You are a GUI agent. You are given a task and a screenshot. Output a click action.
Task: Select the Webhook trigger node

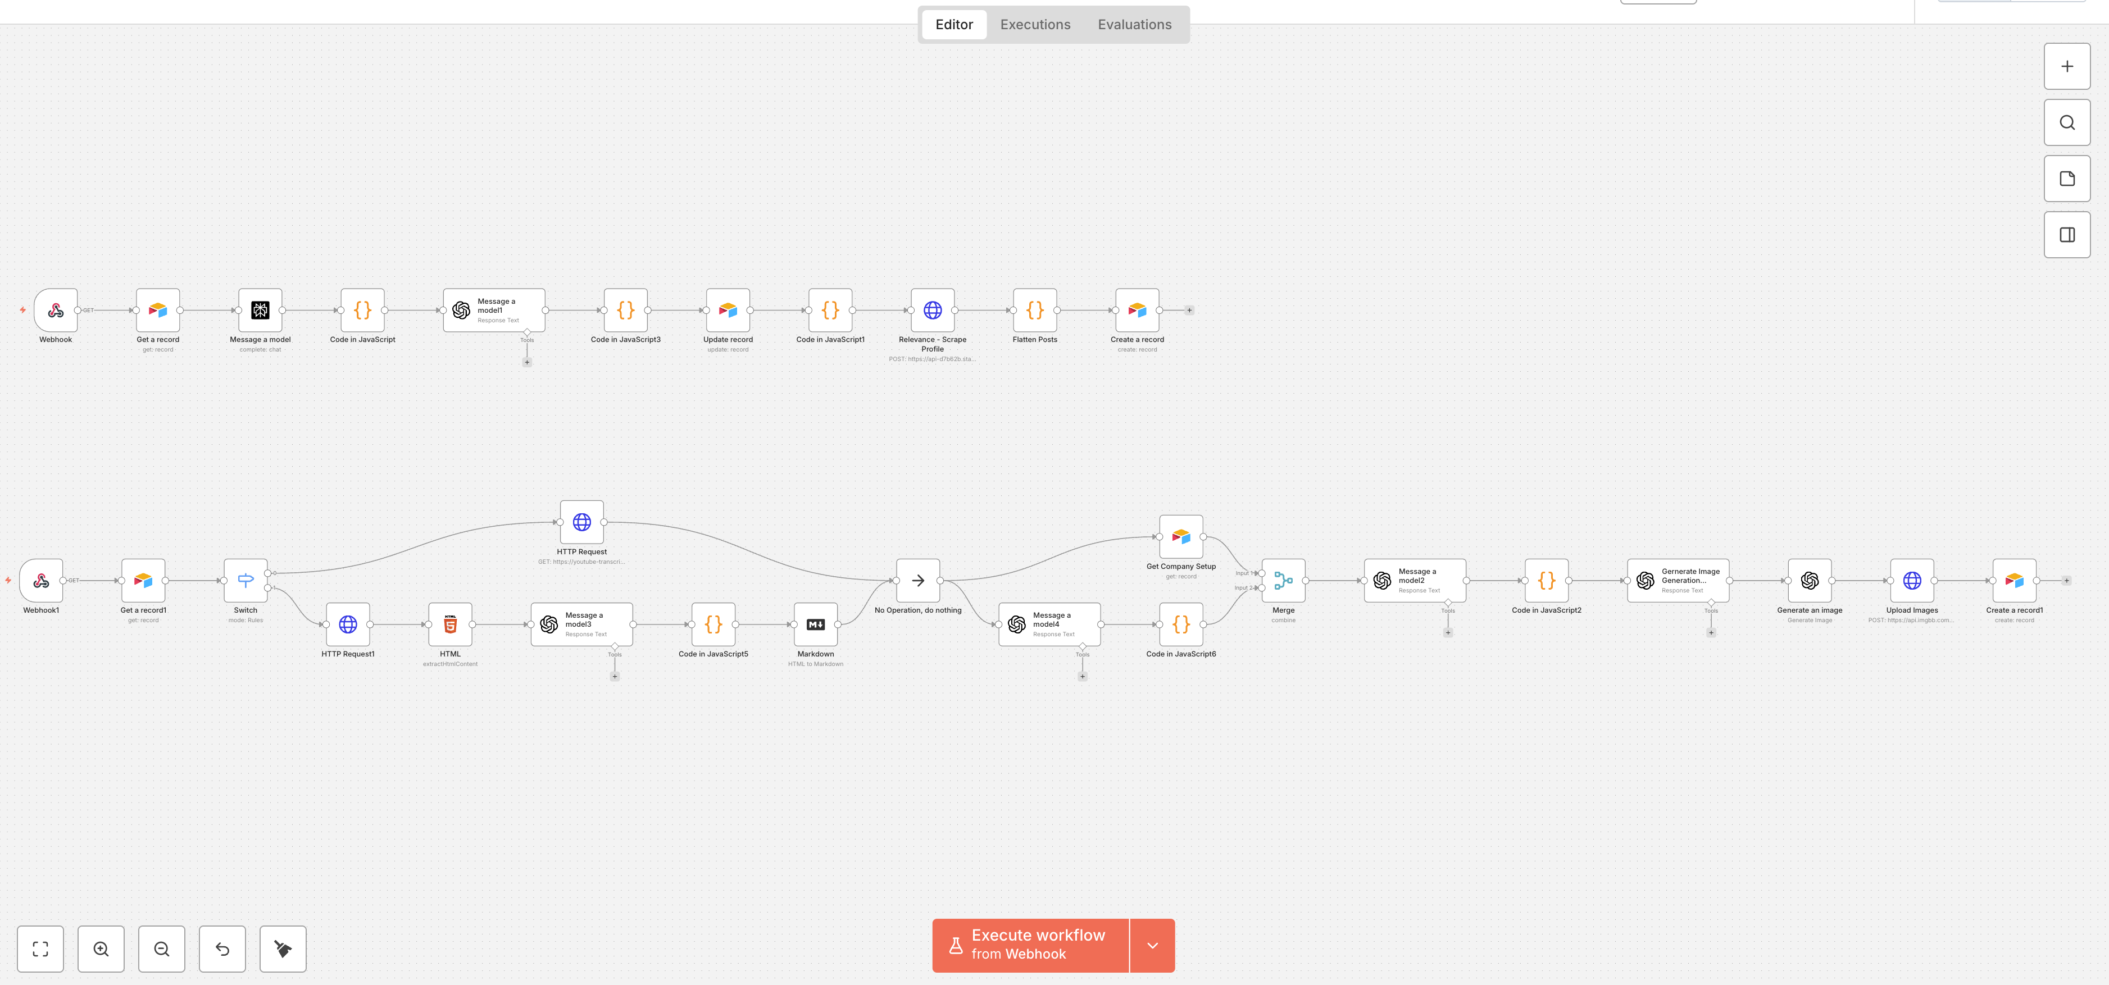pyautogui.click(x=55, y=310)
